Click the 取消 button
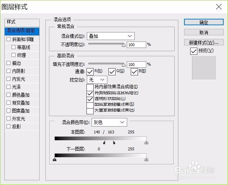This screenshot has width=228, height=185. [x=204, y=32]
